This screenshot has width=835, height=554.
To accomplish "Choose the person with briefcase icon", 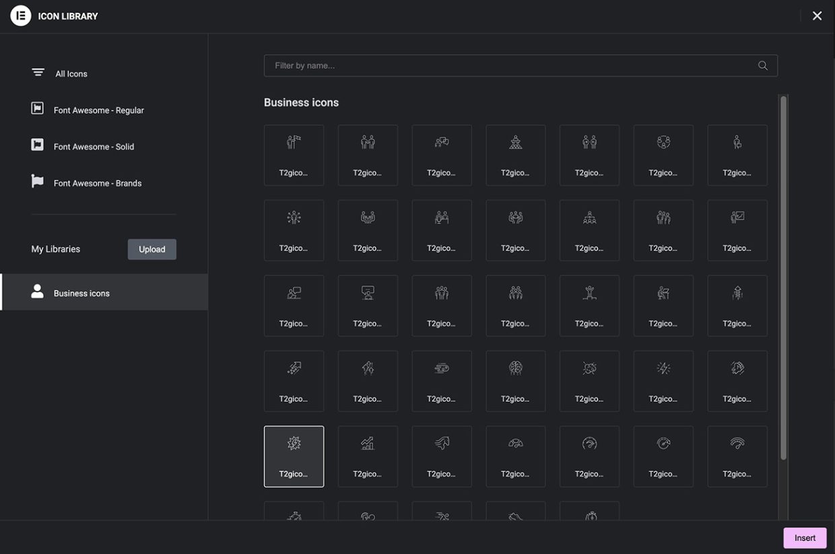I will point(737,155).
